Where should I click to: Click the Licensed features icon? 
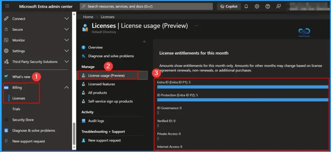click(84, 84)
